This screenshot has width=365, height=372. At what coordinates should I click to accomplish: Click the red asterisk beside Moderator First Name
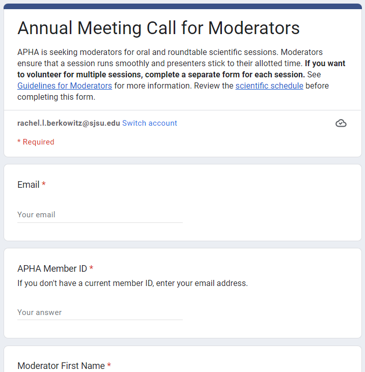click(109, 365)
